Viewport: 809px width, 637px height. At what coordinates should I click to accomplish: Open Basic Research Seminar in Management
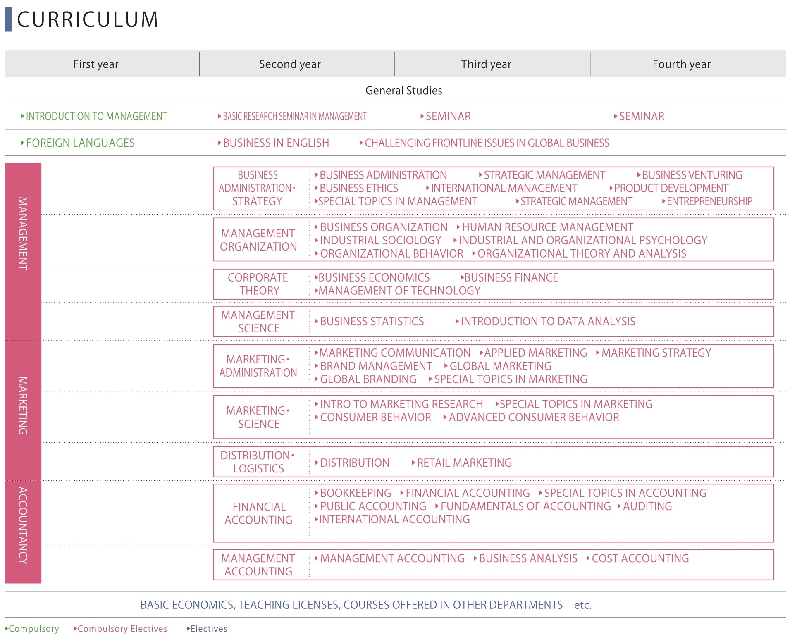click(294, 117)
